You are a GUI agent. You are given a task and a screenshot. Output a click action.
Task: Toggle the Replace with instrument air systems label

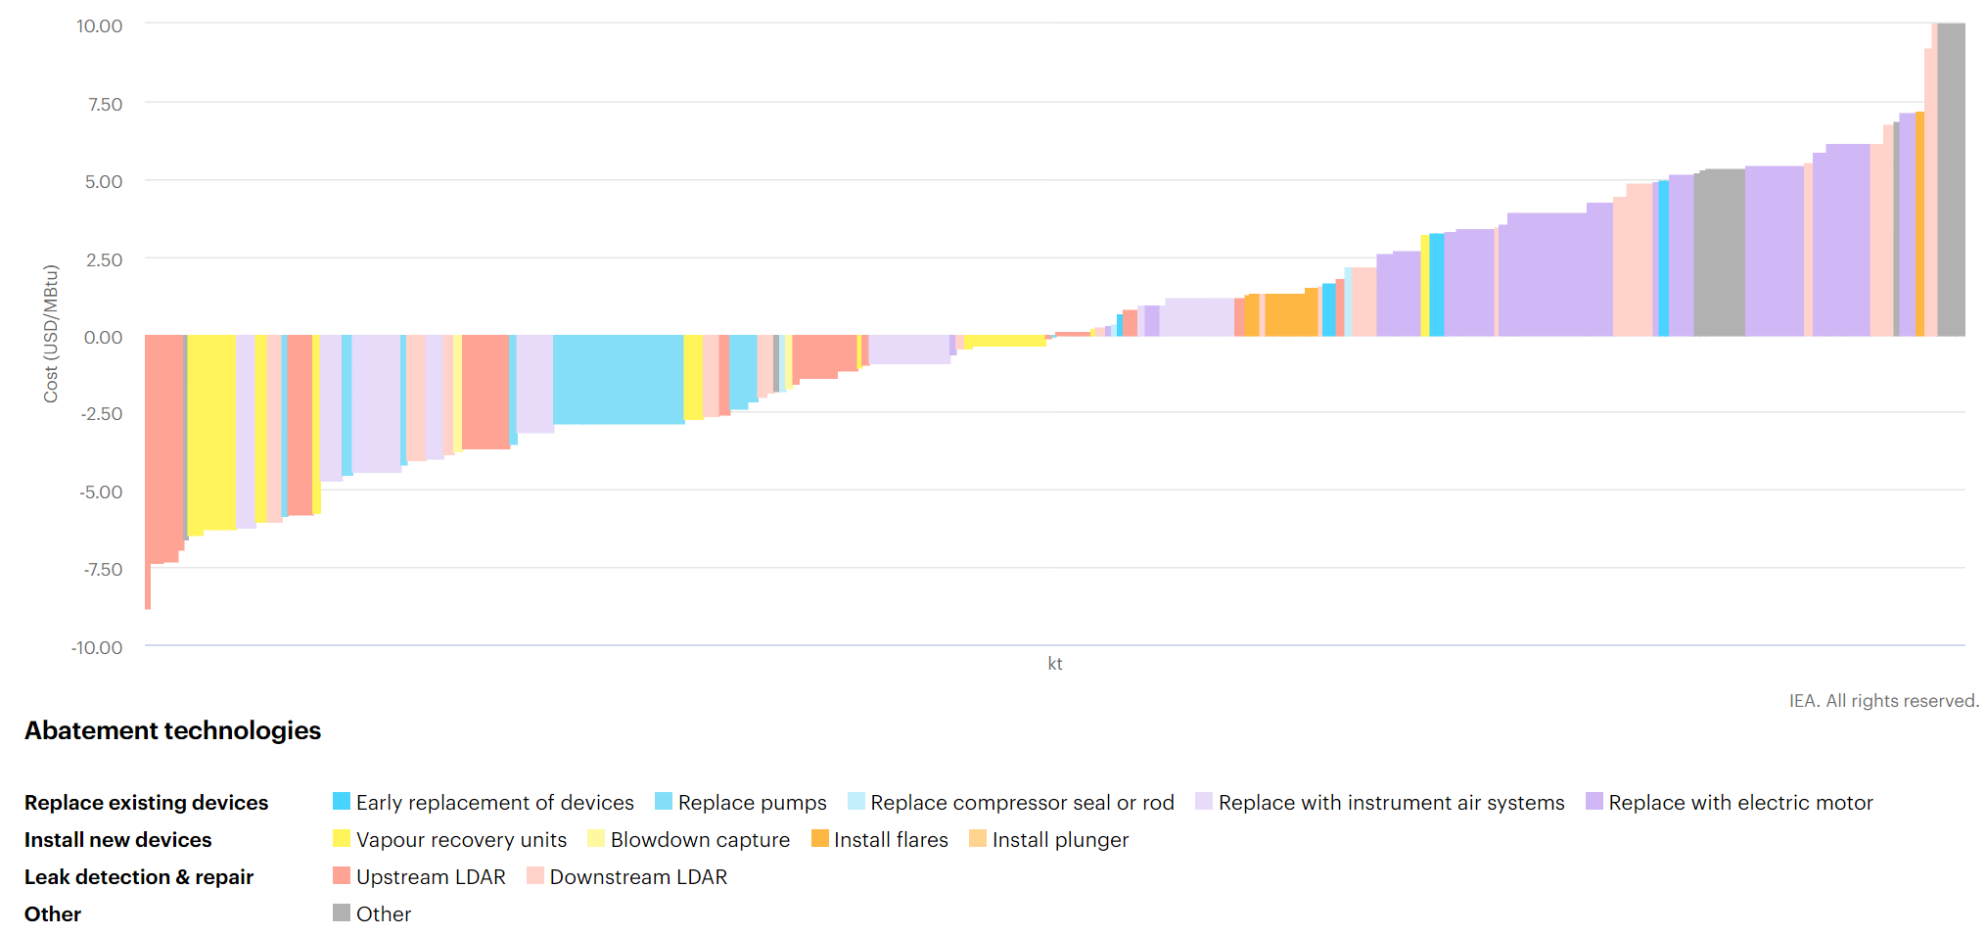pyautogui.click(x=1391, y=803)
